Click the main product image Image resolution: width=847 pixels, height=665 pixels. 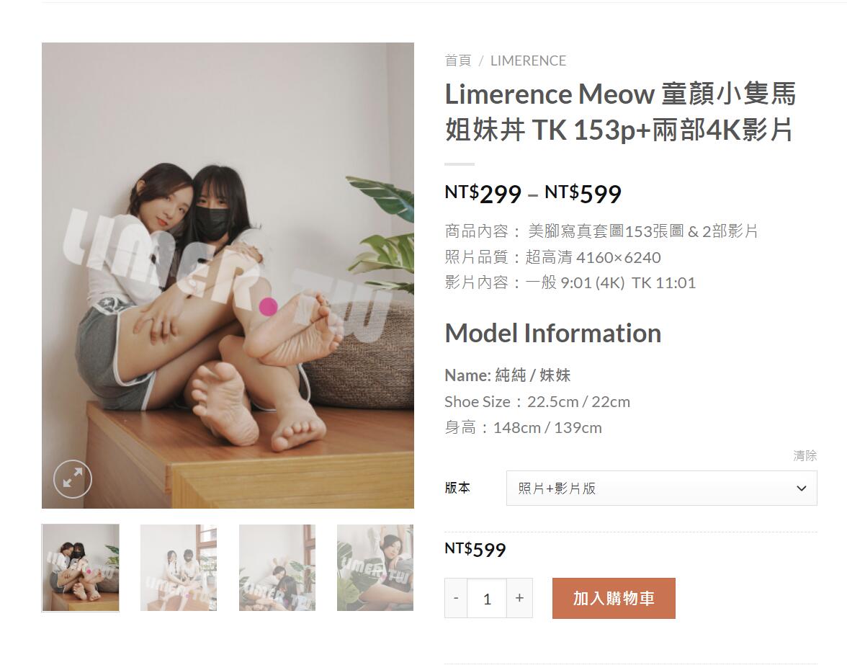pos(228,275)
